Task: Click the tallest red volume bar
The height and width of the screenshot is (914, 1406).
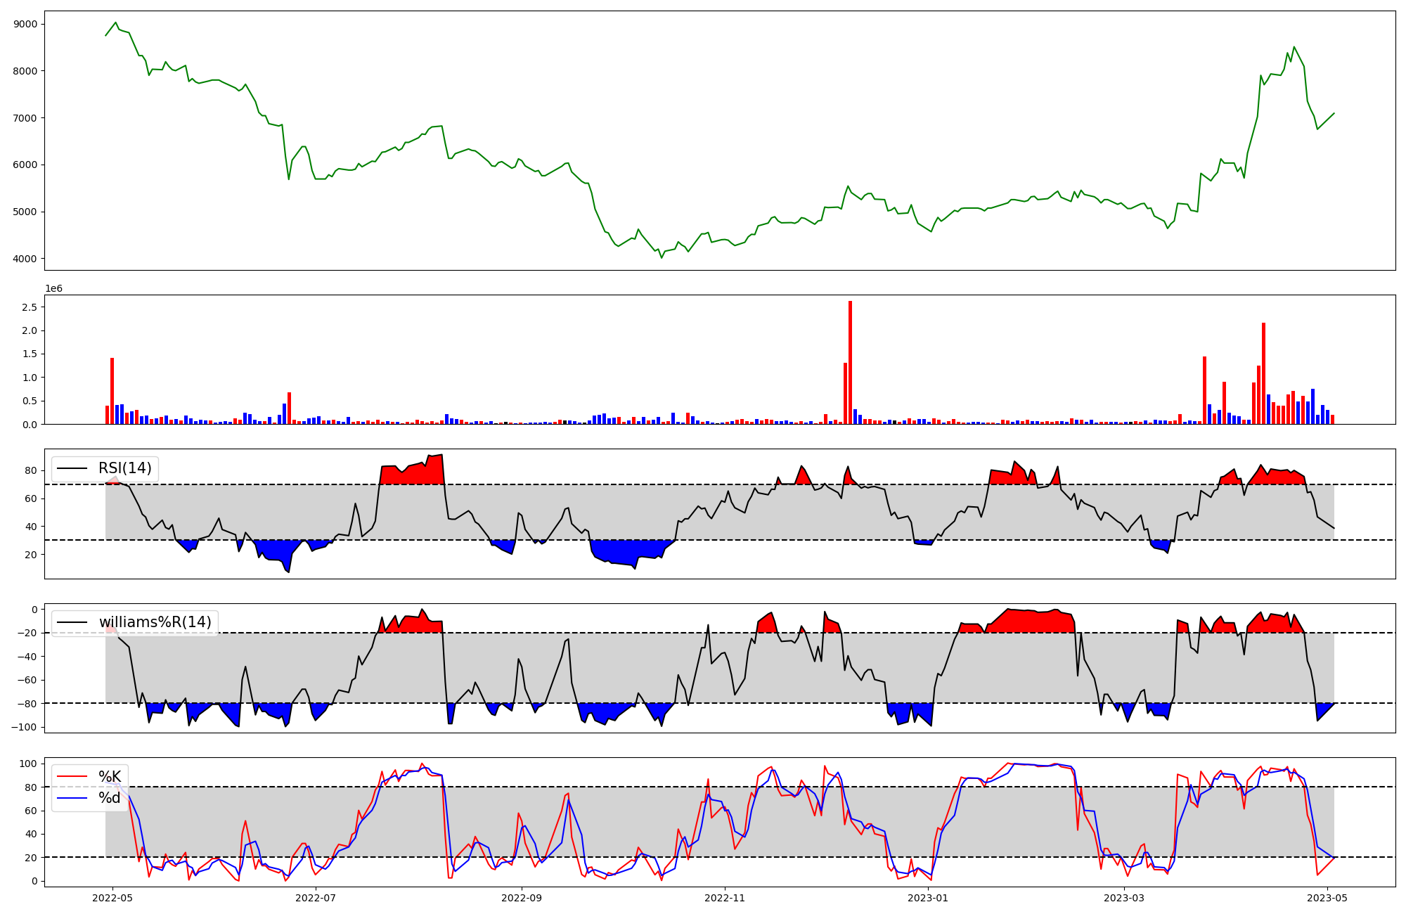Action: [850, 362]
